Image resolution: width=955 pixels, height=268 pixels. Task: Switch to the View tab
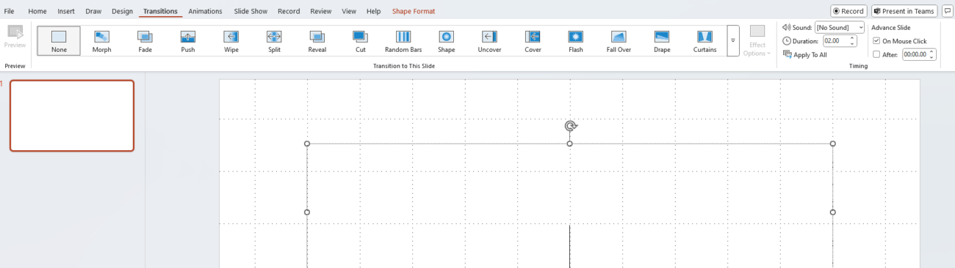349,11
